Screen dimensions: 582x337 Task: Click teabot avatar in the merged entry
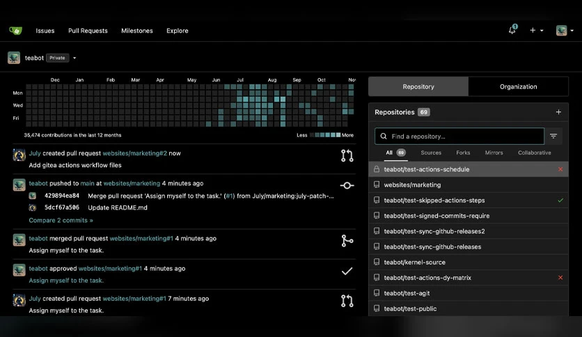click(19, 240)
